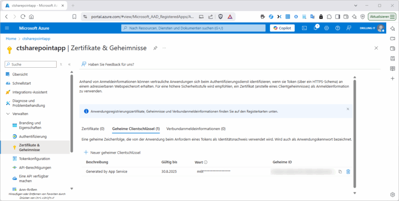Click the DRILLING IT account avatar
Screen dimensions: 399x201
coord(381,28)
